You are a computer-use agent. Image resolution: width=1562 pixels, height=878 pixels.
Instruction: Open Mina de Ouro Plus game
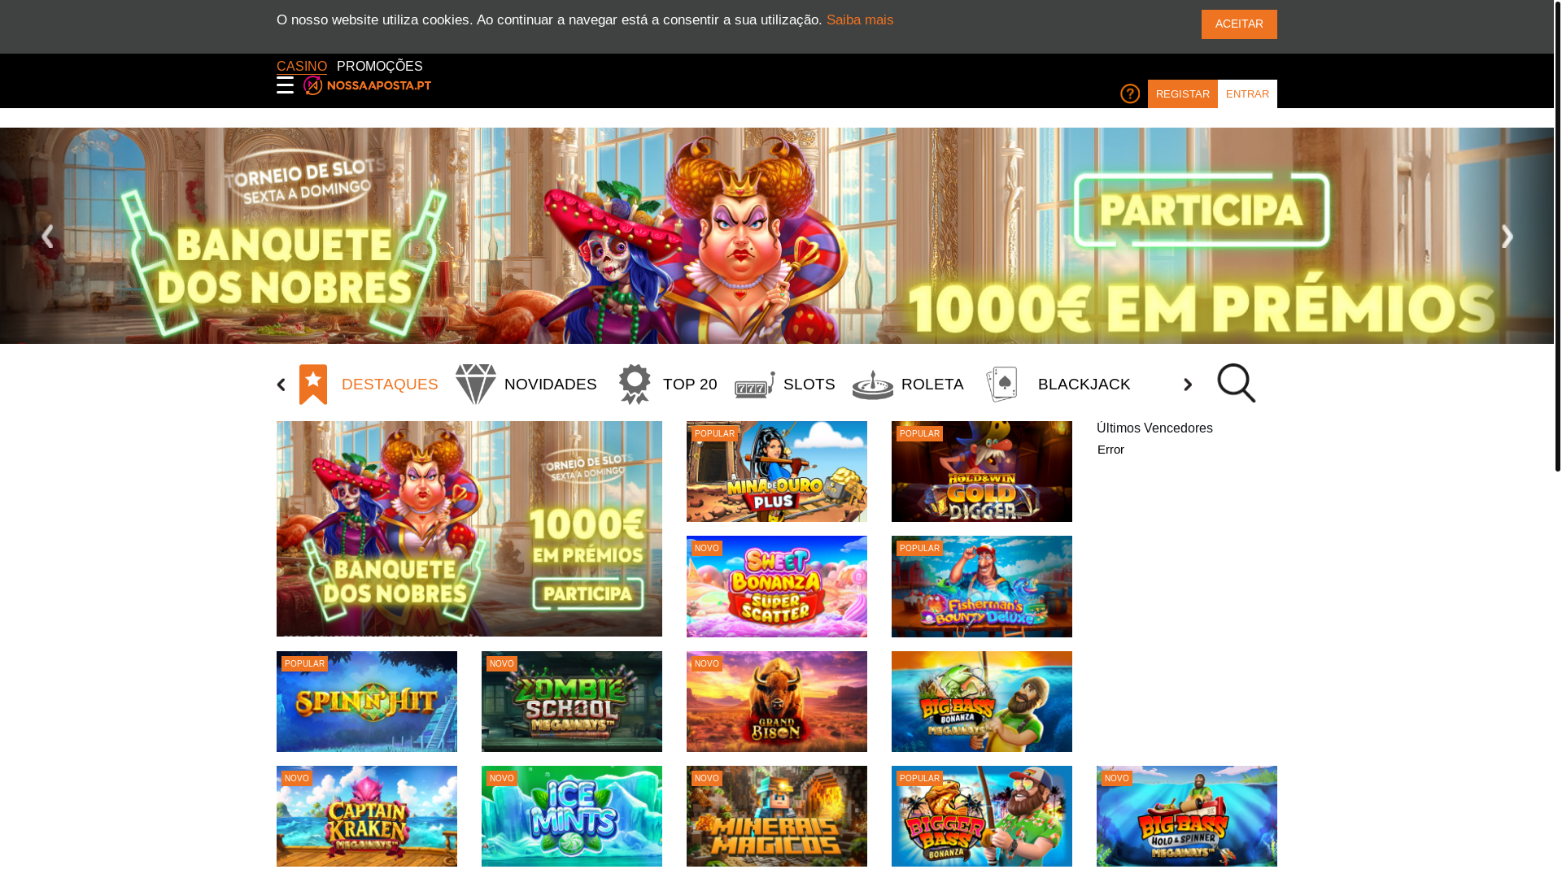(777, 472)
